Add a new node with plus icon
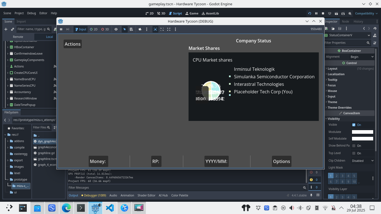 tap(6, 29)
